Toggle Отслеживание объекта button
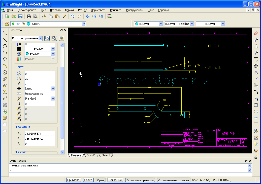This screenshot has height=184, width=261. click(174, 180)
